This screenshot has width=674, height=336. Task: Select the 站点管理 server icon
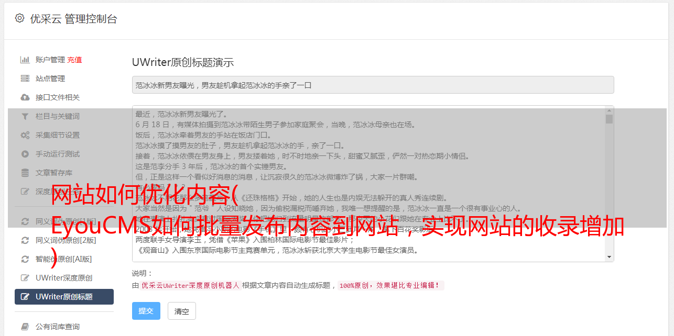(25, 79)
